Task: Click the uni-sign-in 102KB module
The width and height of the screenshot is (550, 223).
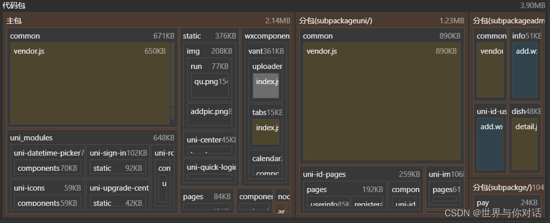Action: point(118,153)
